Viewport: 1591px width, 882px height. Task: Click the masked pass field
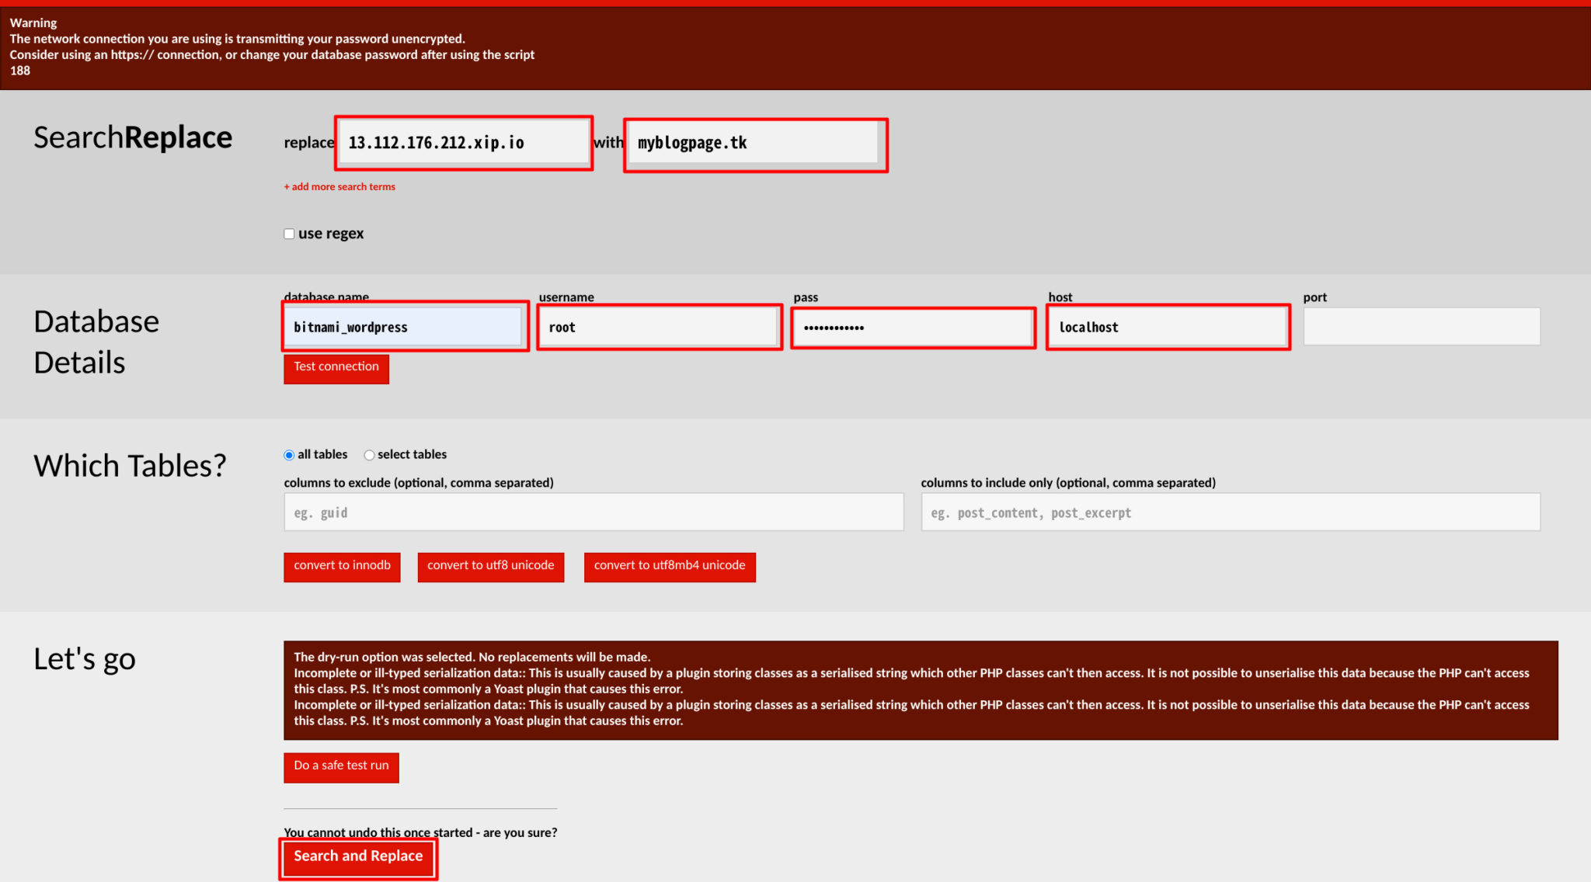point(913,327)
